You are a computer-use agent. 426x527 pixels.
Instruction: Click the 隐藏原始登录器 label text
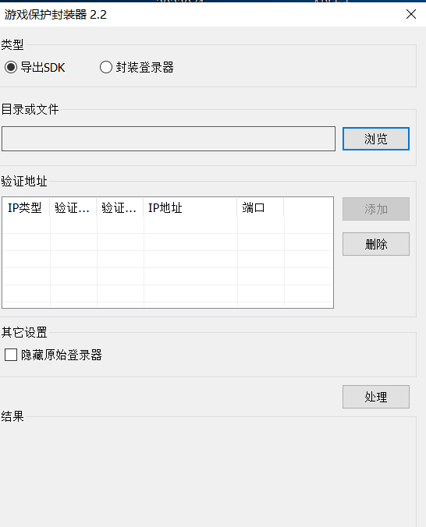(x=62, y=355)
